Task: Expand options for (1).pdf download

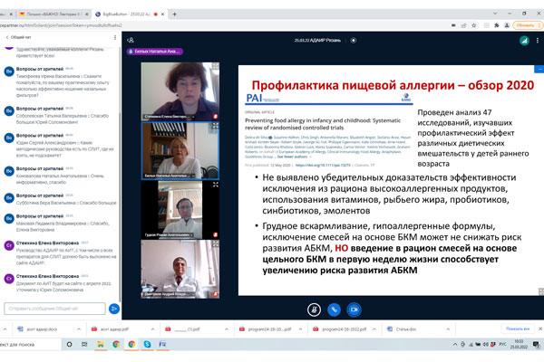Action: (227, 329)
